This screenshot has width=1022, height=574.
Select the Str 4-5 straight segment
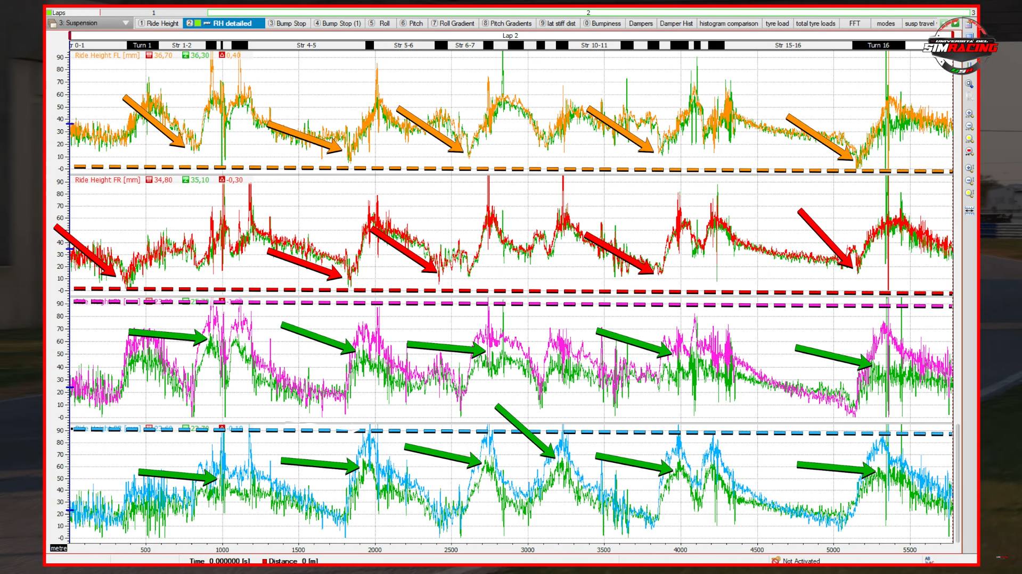(306, 45)
